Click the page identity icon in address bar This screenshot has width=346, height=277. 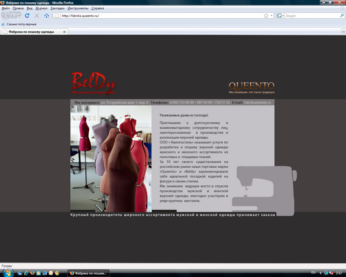[57, 16]
